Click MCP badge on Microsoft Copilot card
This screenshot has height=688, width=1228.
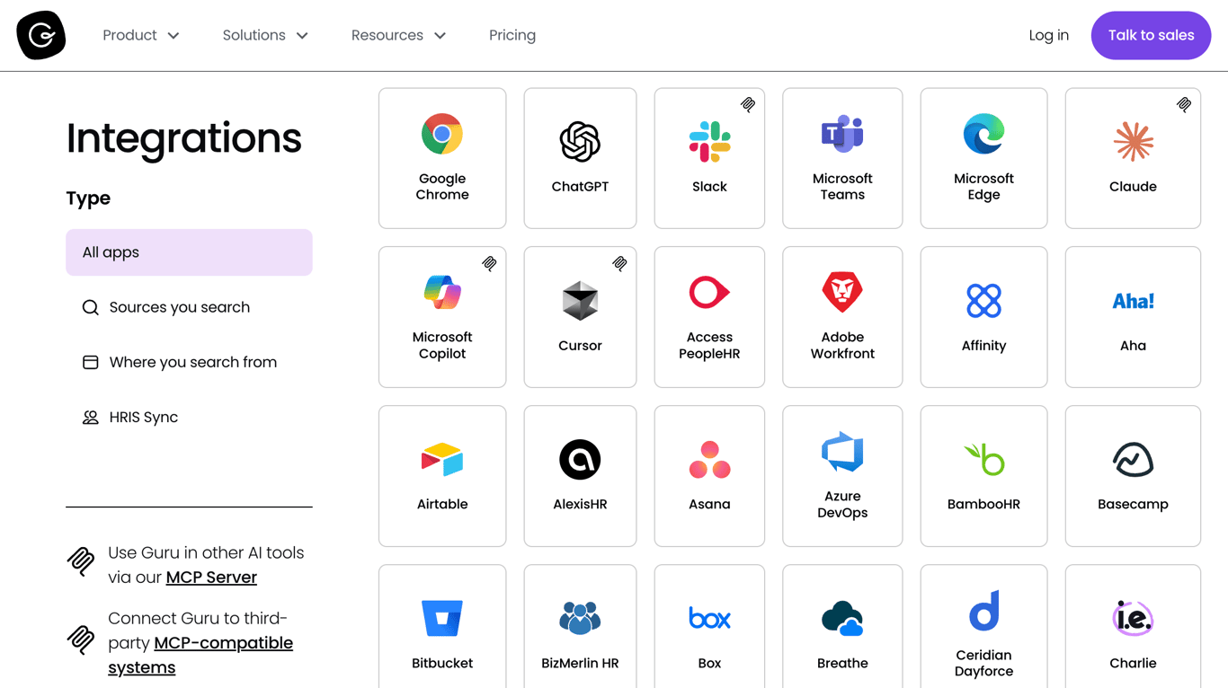tap(489, 264)
